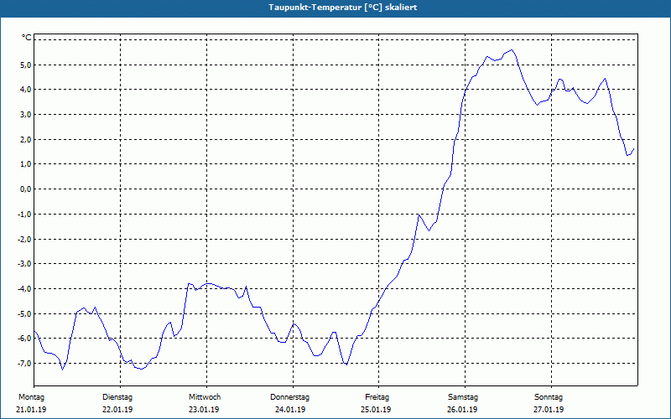Click the date 27.01.19
The height and width of the screenshot is (419, 671).
pos(549,410)
